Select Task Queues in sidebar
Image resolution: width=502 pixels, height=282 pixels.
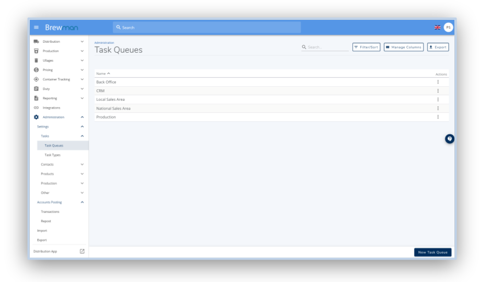(63, 146)
